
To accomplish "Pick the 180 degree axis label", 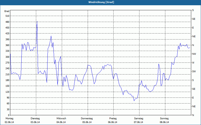I will 8,80.
